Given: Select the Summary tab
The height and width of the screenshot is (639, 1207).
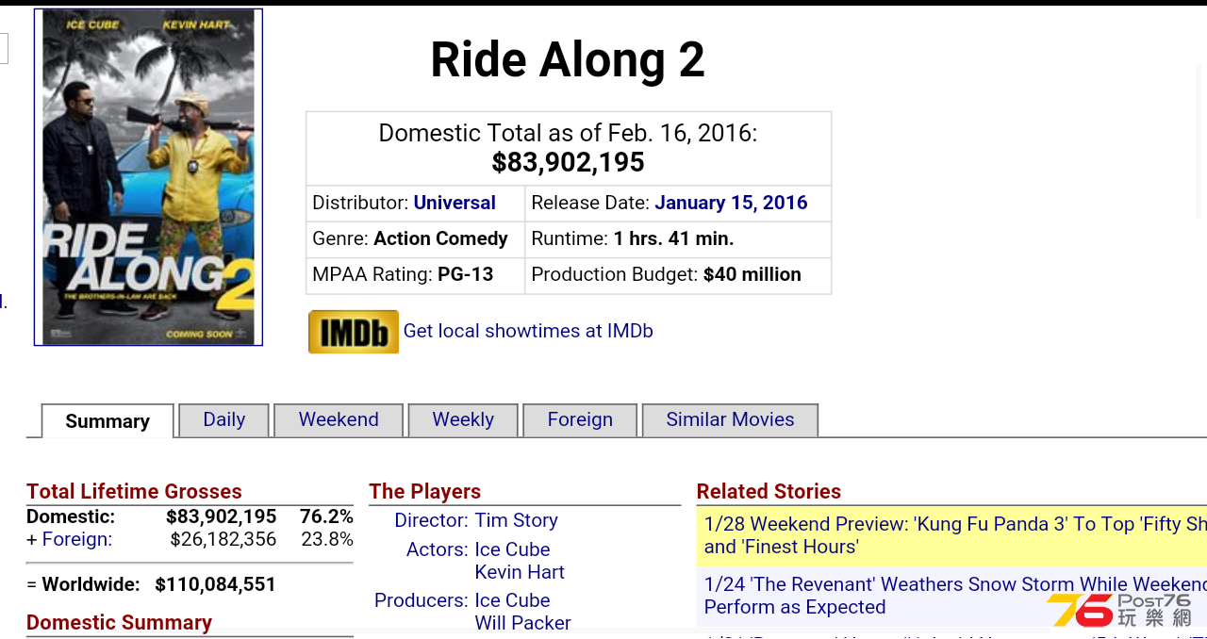Looking at the screenshot, I should [107, 421].
